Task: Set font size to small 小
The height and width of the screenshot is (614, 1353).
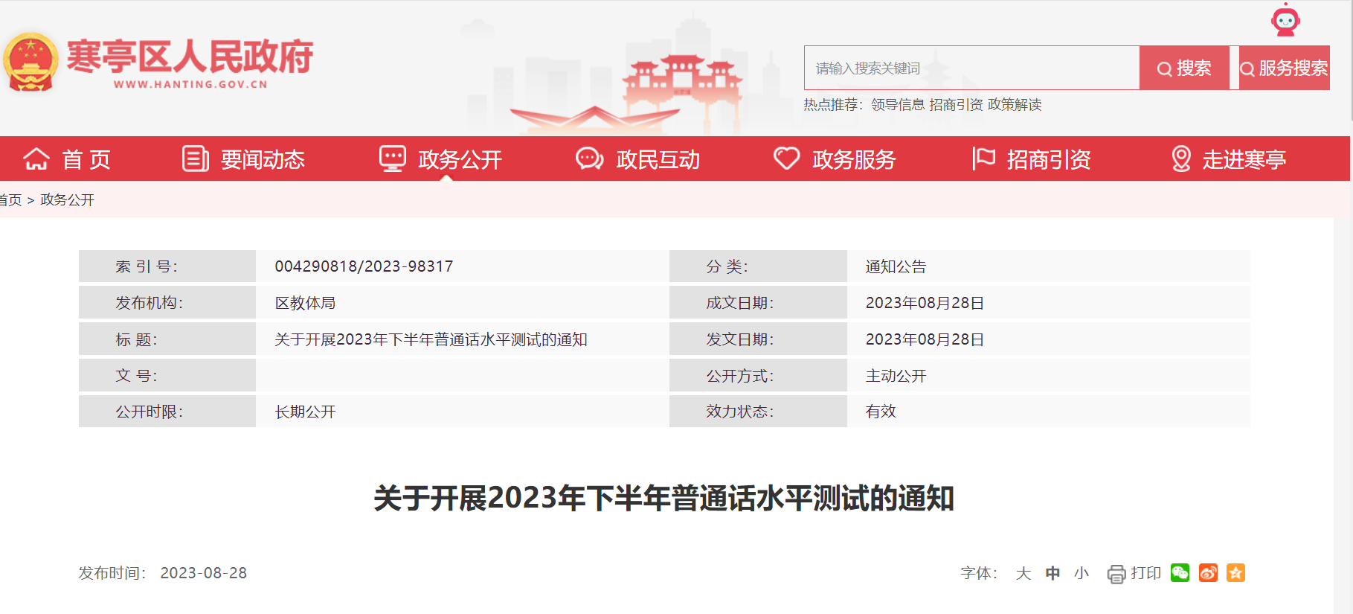Action: [x=1082, y=573]
